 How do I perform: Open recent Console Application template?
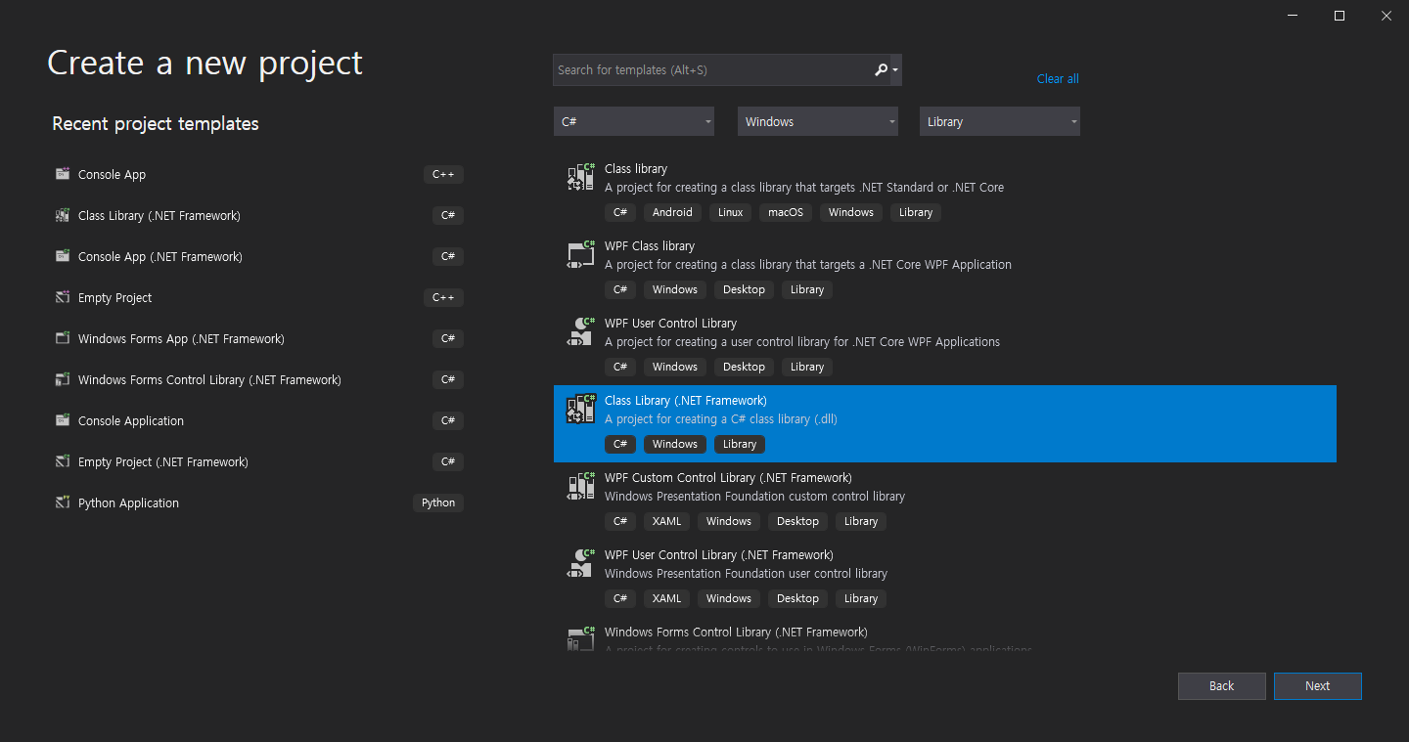click(x=259, y=420)
